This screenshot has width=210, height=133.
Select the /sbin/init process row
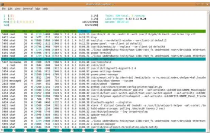[x=103, y=65]
